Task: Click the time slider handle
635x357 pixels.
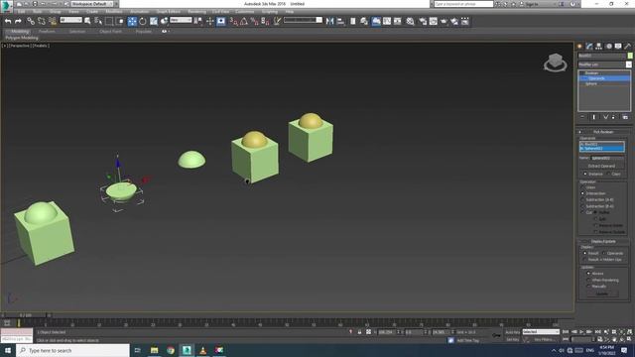Action: [25, 315]
